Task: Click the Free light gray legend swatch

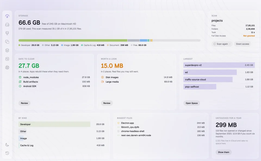Action: (x=132, y=45)
